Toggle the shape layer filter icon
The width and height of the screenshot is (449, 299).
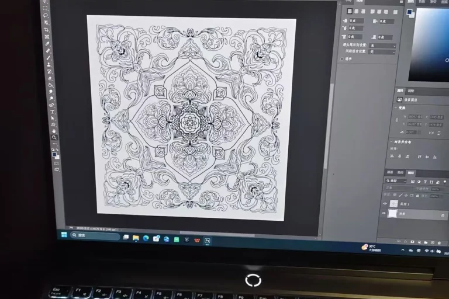pos(431,182)
